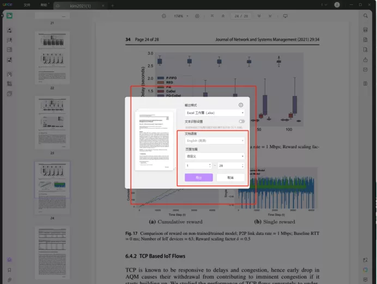Click the zoom out minus icon
The height and width of the screenshot is (284, 377).
click(164, 16)
